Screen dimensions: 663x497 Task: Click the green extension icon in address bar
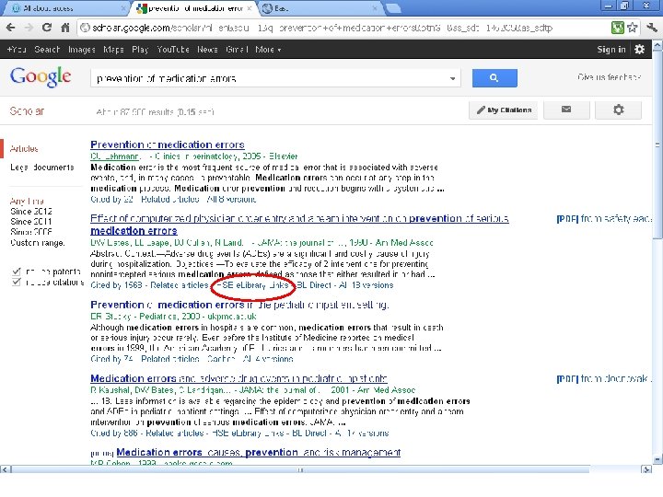[x=618, y=28]
